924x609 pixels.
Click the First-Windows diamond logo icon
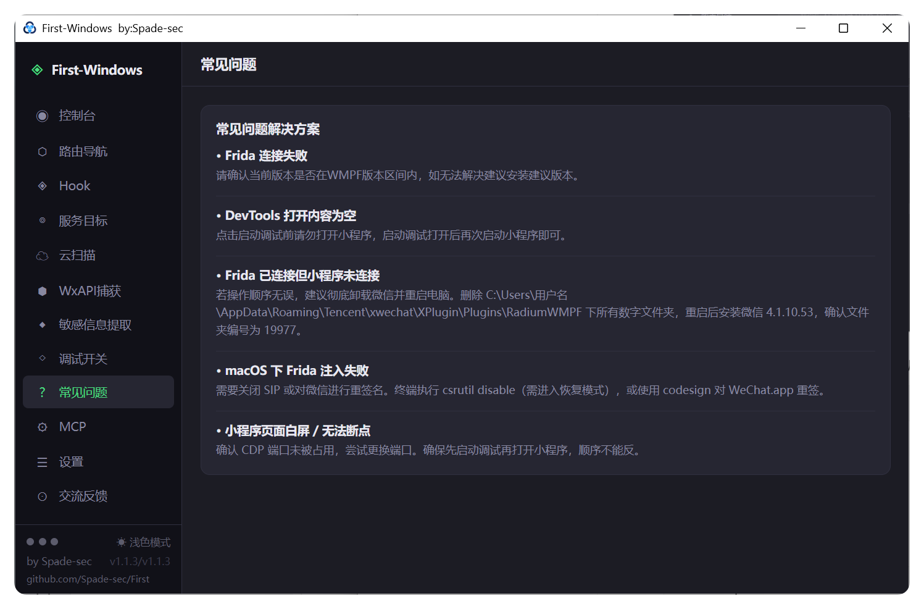click(x=38, y=70)
